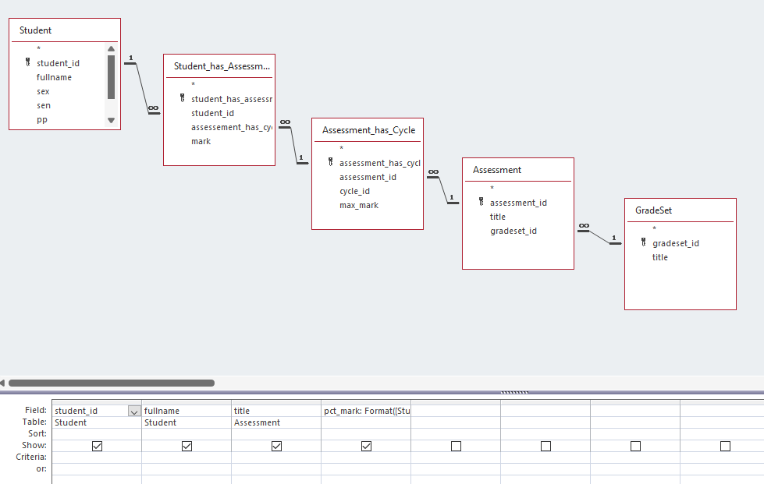The height and width of the screenshot is (484, 764).
Task: Select join line between Assessment_has_Cycle and Assessment
Action: [443, 189]
